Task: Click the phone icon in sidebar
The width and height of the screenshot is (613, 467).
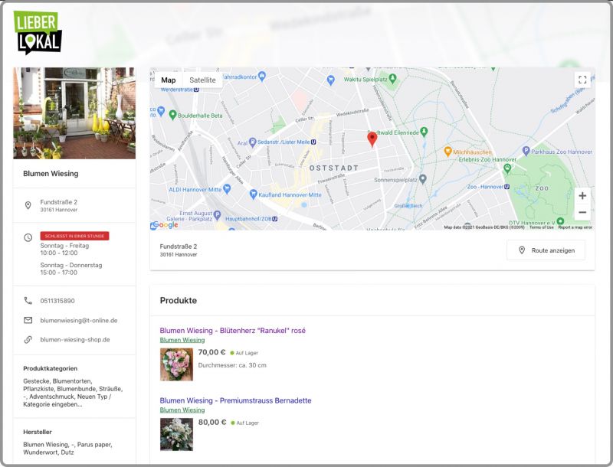Action: pos(28,301)
